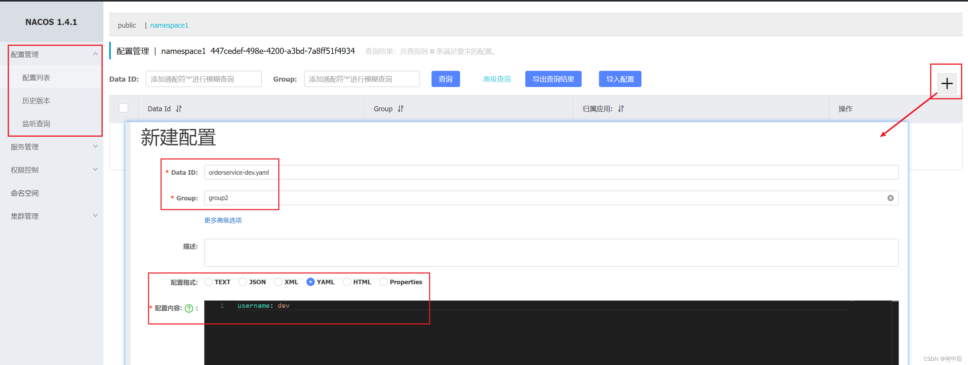The width and height of the screenshot is (968, 365).
Task: Open 监听查询 in the sidebar
Action: (x=36, y=124)
